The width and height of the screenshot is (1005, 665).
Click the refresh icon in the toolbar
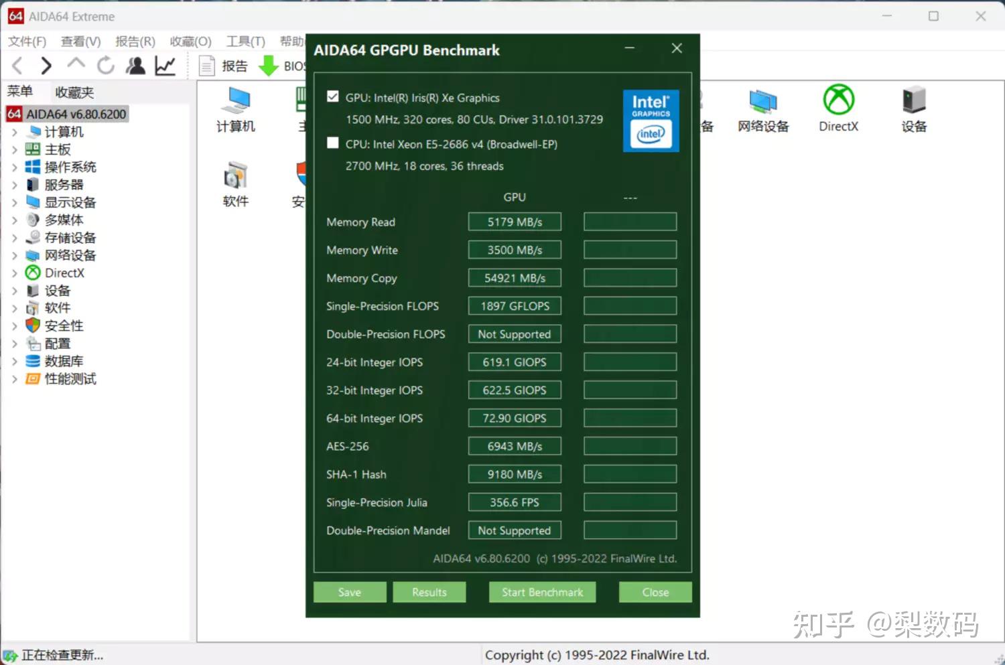tap(106, 65)
